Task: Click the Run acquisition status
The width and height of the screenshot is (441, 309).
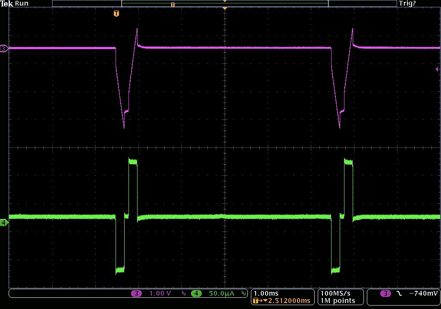Action: [x=22, y=3]
